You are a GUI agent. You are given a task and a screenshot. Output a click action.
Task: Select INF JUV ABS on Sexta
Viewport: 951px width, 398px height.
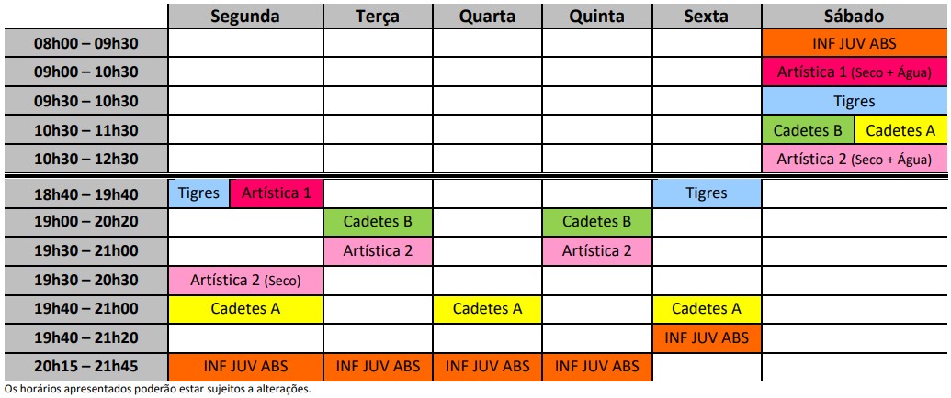coord(707,338)
